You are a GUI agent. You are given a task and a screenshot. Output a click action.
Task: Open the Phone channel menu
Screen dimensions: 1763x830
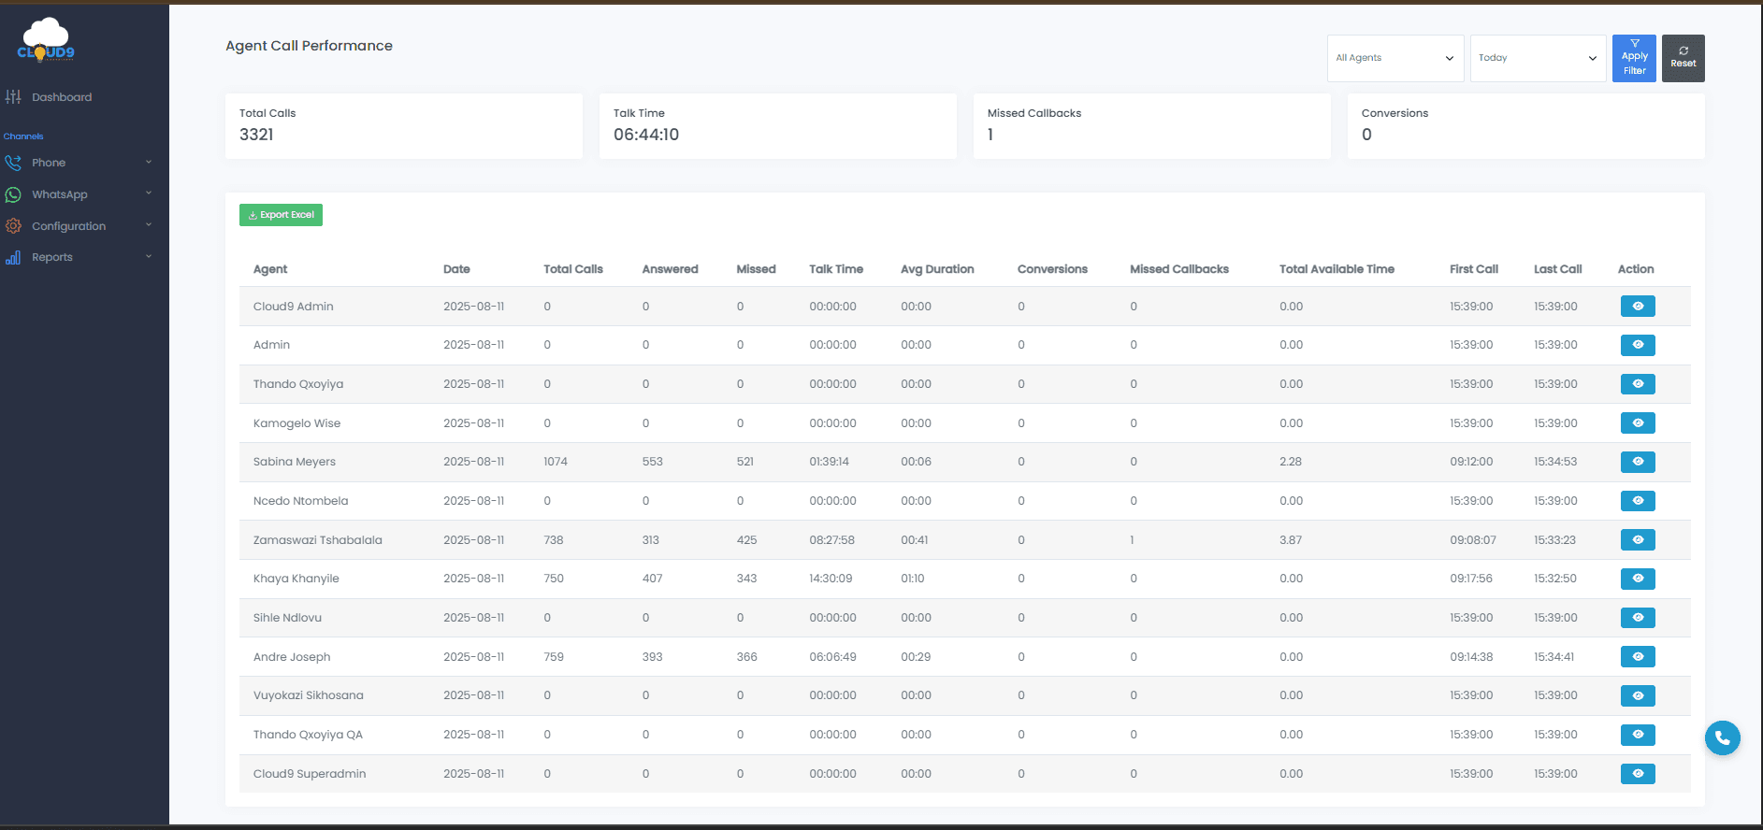pos(49,163)
